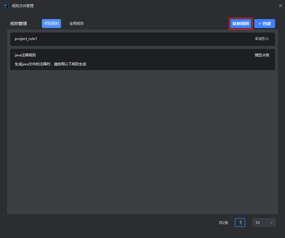Focus the page number input field

(240, 222)
